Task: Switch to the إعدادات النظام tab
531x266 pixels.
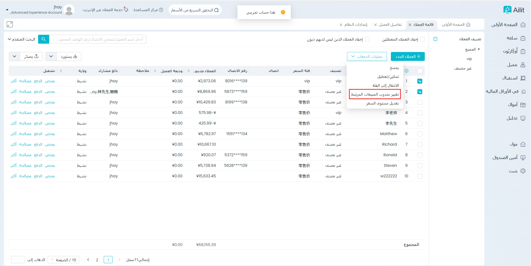Action: 356,25
